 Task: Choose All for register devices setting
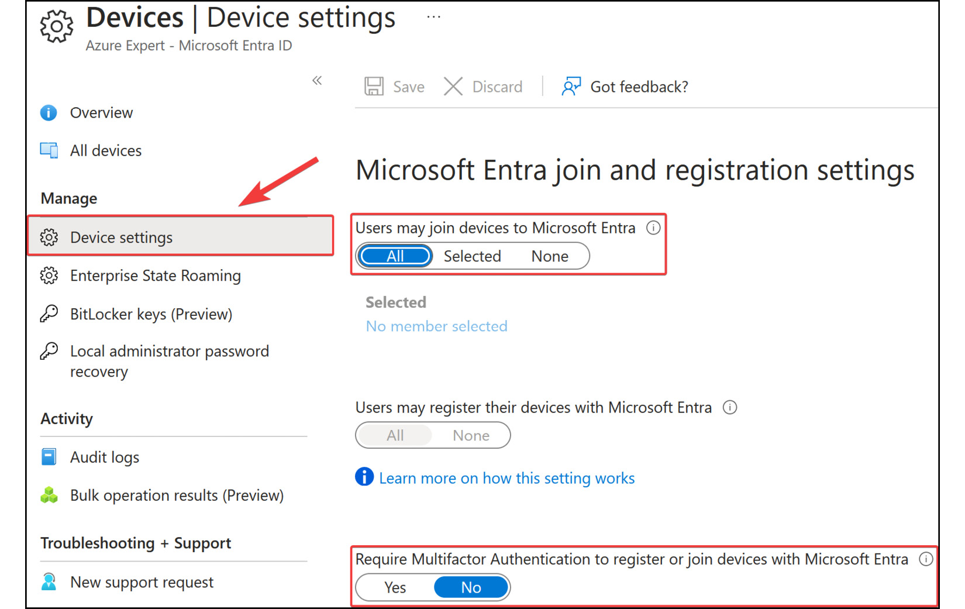[x=395, y=435]
